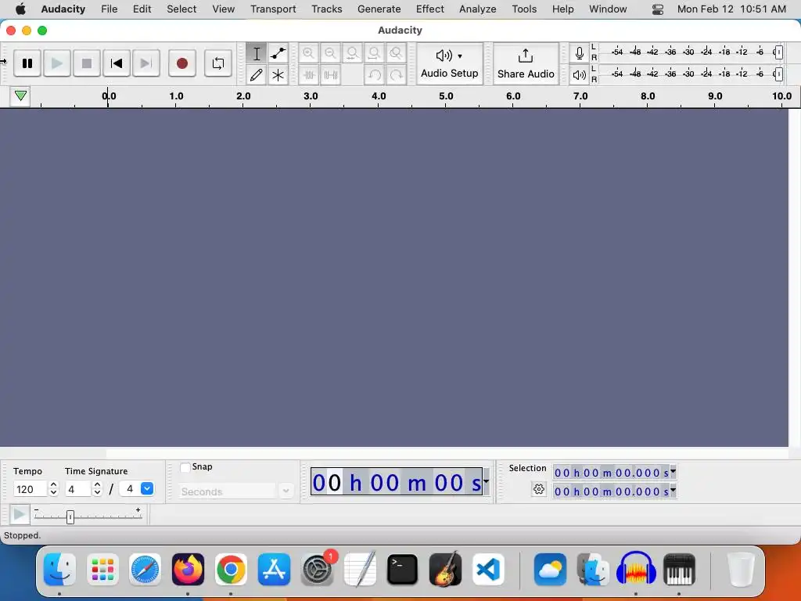Choose the Draw (pencil) tool
This screenshot has height=601, width=801.
pos(257,75)
